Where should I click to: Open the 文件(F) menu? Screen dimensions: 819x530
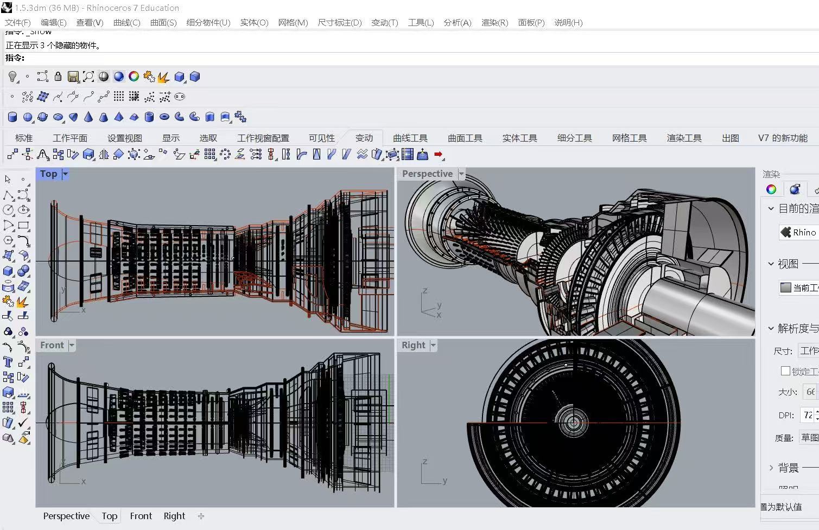pos(18,22)
